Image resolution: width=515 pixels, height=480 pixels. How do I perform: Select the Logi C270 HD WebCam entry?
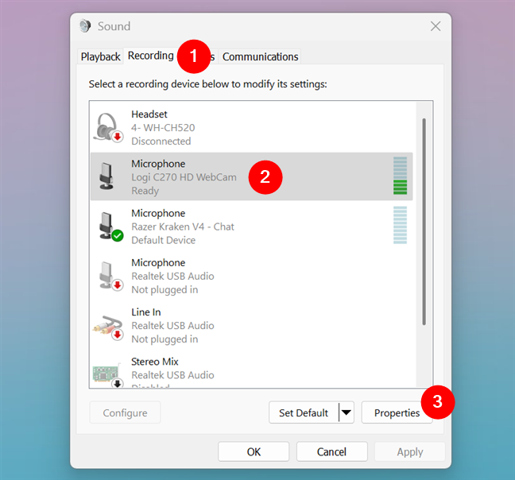point(251,176)
